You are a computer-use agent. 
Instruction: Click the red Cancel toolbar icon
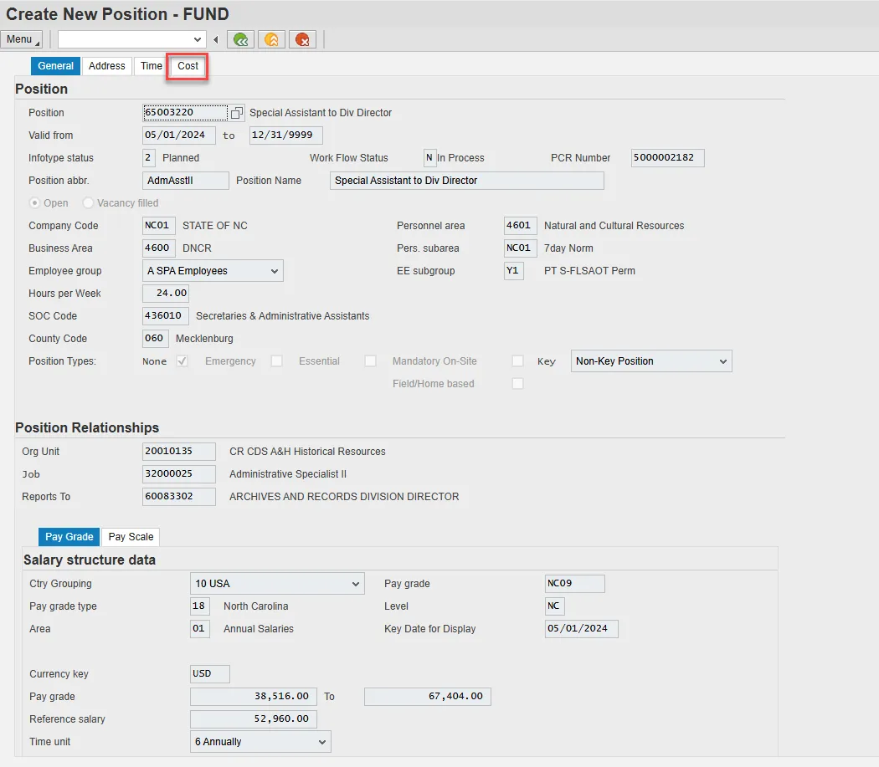click(301, 39)
